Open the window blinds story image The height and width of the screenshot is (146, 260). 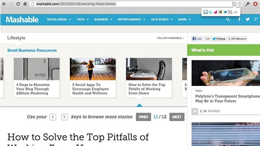click(226, 134)
